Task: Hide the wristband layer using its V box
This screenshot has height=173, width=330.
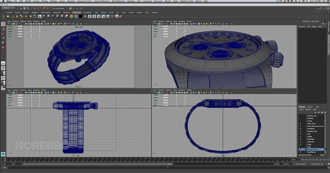Action: 301,129
